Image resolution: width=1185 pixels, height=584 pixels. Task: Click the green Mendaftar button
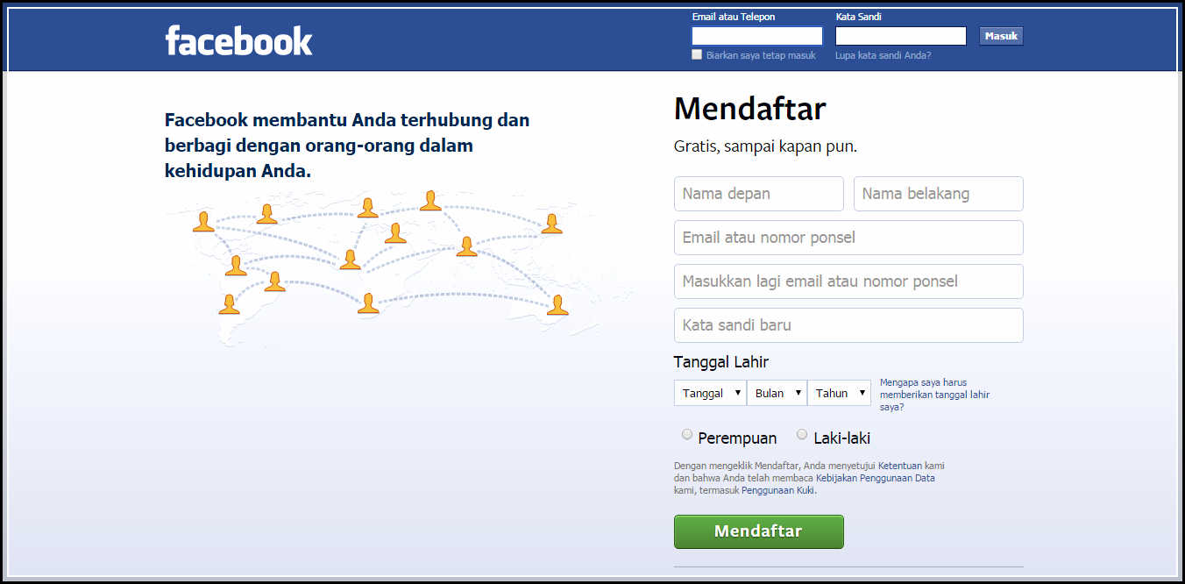click(759, 531)
